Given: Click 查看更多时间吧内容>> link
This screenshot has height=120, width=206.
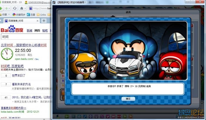Looking at the screenshot, I should coord(14,108).
